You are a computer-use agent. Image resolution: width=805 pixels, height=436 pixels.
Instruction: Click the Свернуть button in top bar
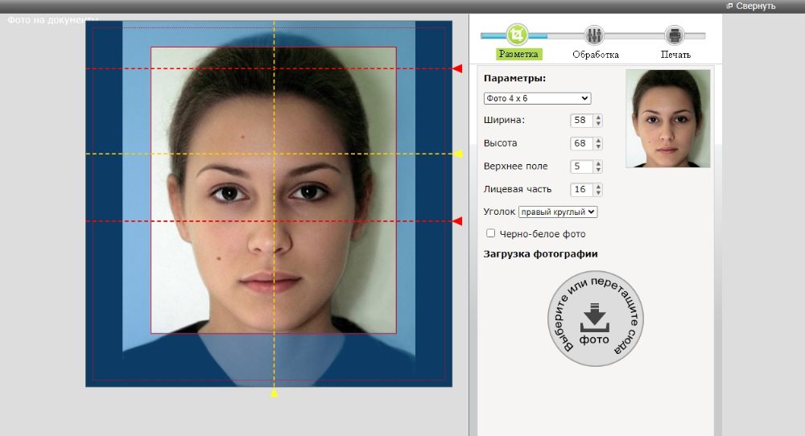(750, 6)
